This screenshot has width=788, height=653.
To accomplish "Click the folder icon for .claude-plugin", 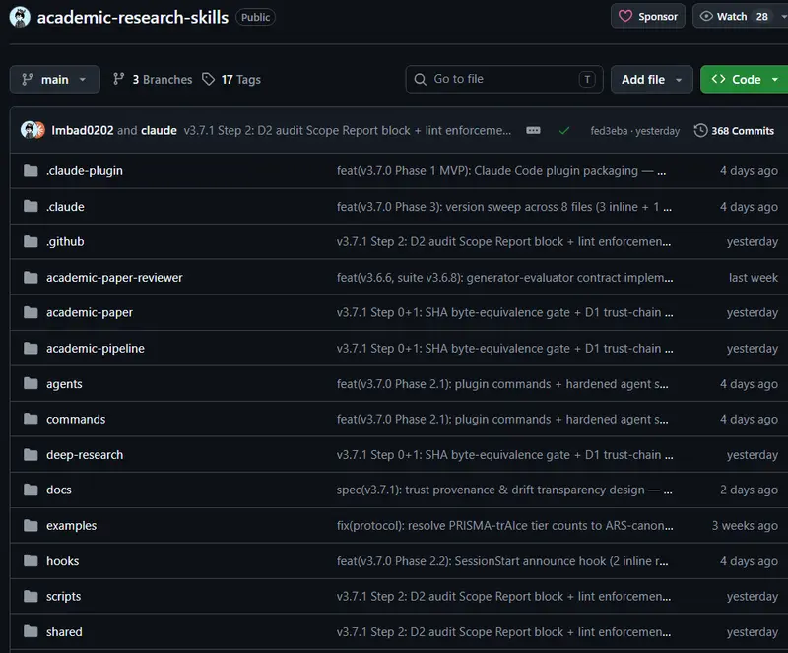I will pos(31,171).
